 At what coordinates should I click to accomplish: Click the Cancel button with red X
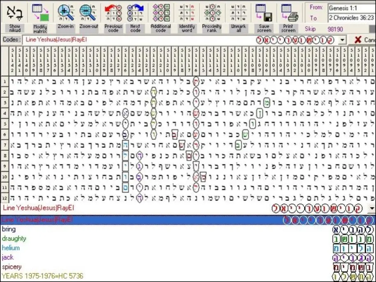point(362,40)
